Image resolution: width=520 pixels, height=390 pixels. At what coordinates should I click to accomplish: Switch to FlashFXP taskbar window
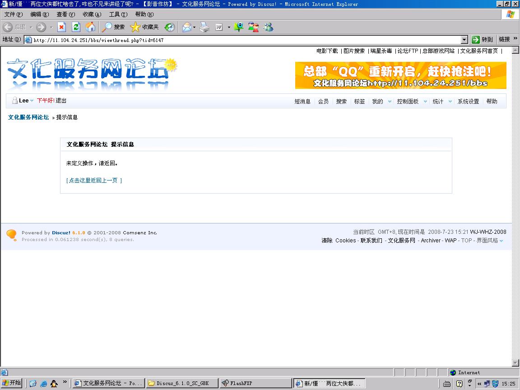coord(255,383)
